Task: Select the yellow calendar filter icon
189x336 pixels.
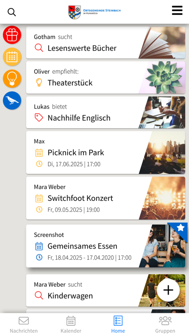Action: coord(12,56)
